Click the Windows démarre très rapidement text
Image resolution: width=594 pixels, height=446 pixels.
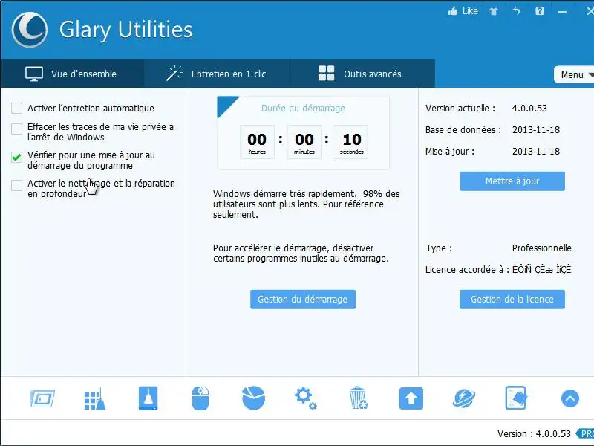[x=306, y=204]
